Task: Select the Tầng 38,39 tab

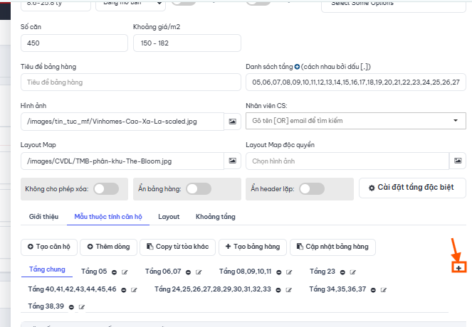Action: click(46, 306)
